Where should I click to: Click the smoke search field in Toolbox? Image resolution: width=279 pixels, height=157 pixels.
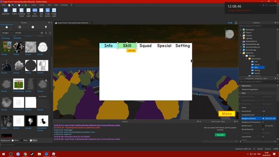(x=27, y=33)
